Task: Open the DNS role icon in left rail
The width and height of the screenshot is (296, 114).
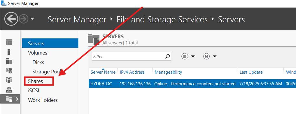Action: [x=9, y=89]
